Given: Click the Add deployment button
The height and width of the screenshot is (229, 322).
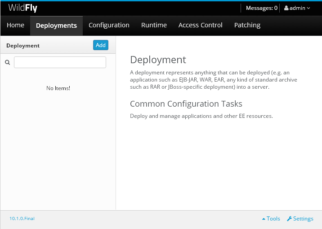Looking at the screenshot, I should 101,45.
